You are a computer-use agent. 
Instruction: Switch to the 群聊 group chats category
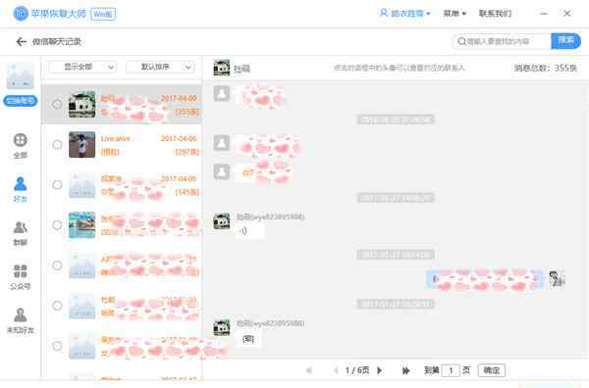tap(21, 233)
